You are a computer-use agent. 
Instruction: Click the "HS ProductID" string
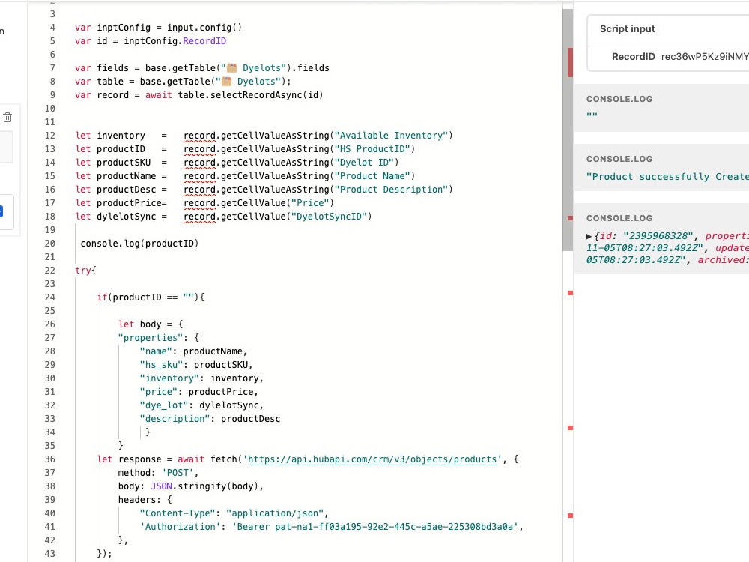[372, 149]
